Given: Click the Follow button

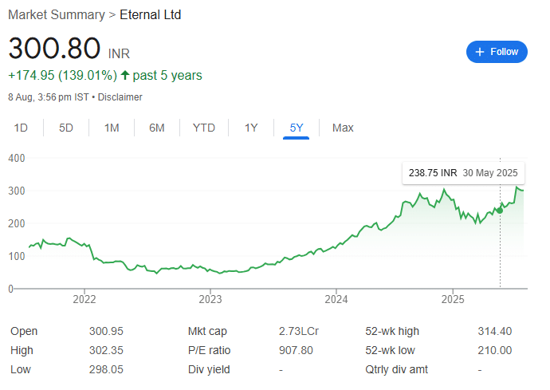Looking at the screenshot, I should coord(497,52).
